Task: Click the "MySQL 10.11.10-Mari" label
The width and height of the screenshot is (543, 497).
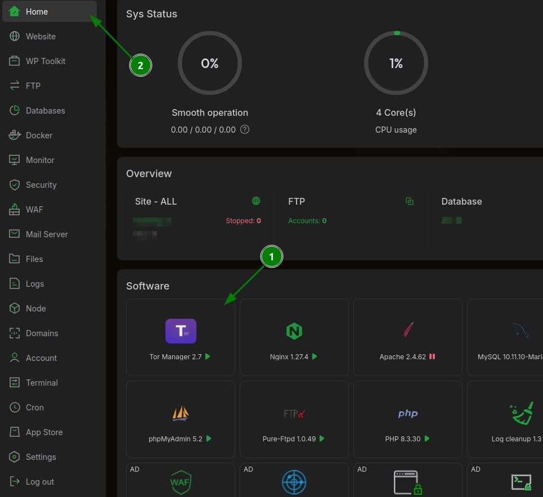Action: (510, 357)
